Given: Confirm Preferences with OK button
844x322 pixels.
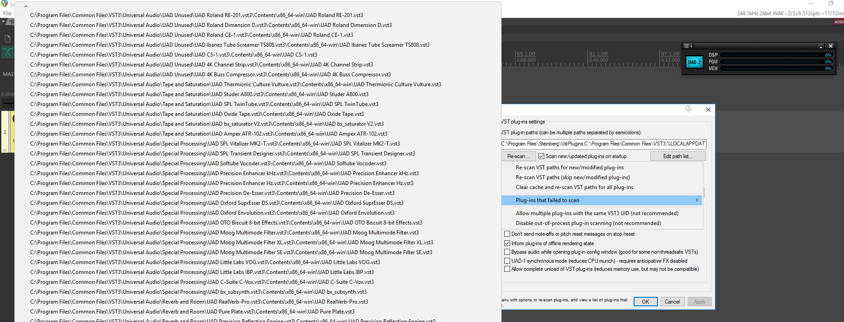Looking at the screenshot, I should 645,302.
